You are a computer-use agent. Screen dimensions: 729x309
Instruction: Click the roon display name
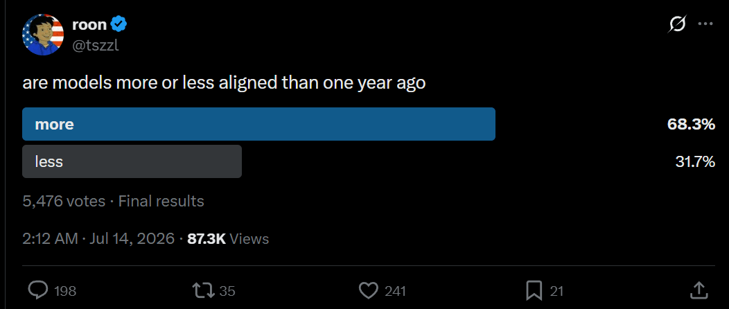pyautogui.click(x=89, y=25)
